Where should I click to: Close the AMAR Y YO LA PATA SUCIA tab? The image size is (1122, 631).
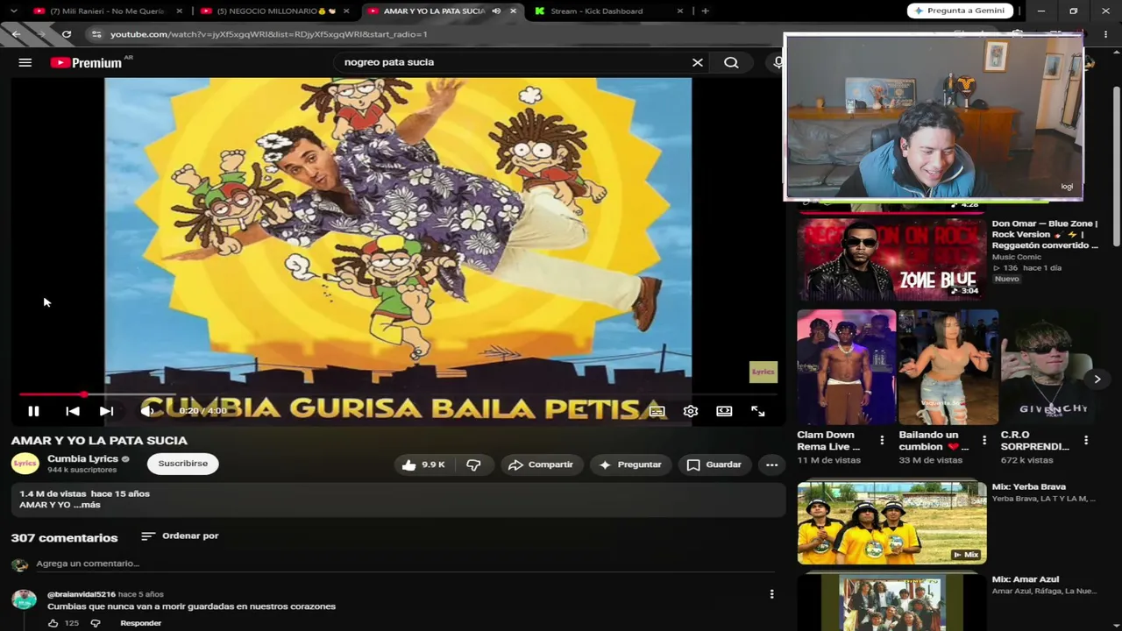(x=513, y=11)
